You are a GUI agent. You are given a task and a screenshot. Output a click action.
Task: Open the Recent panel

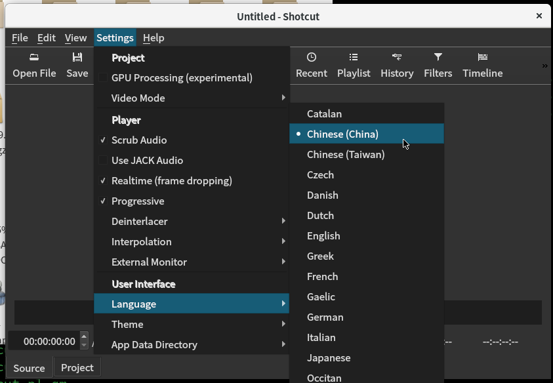(311, 65)
